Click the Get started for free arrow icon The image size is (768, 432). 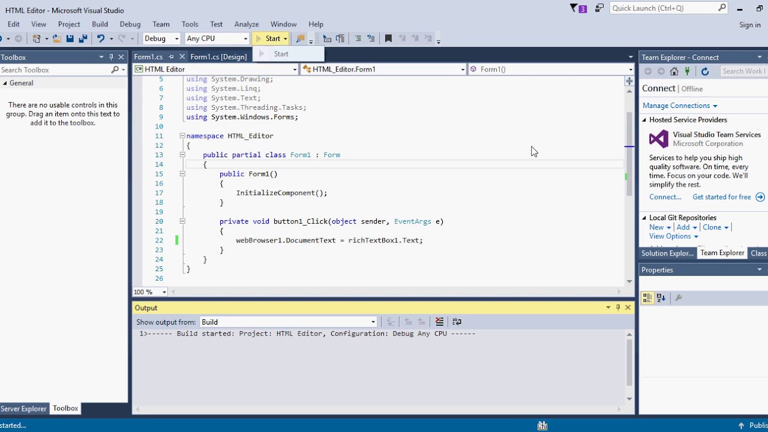coord(760,197)
